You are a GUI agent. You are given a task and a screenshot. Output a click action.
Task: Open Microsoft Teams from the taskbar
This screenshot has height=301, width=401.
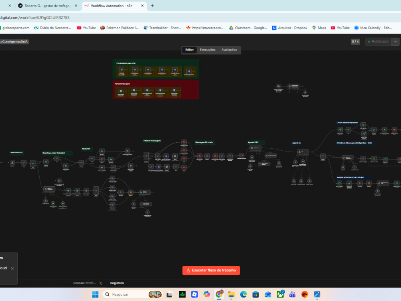tap(292, 294)
